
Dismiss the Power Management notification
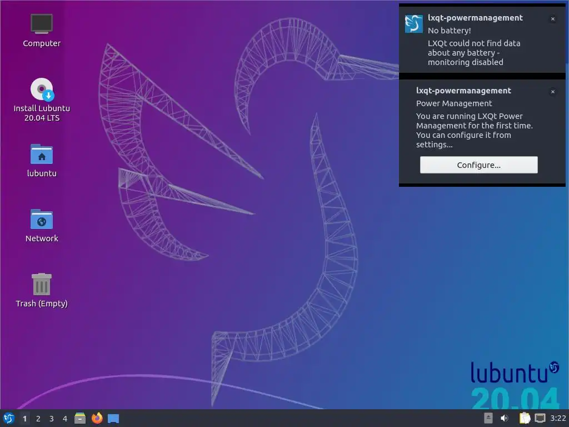coord(553,92)
